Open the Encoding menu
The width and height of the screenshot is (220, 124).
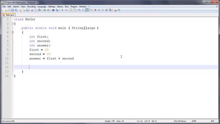tap(31, 7)
